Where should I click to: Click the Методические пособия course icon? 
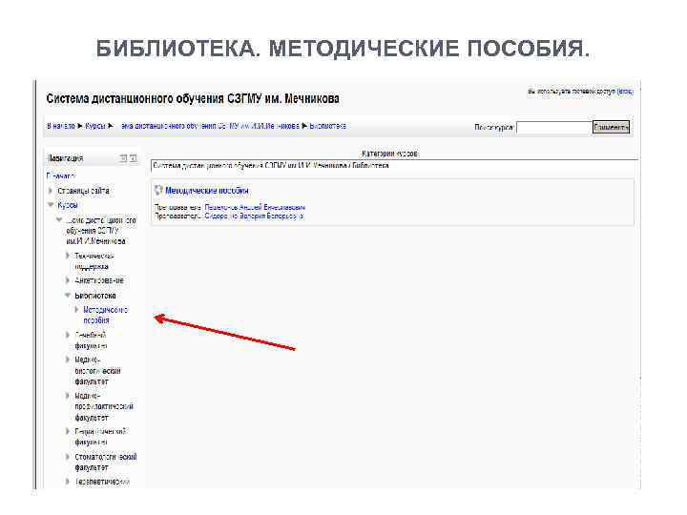point(158,190)
